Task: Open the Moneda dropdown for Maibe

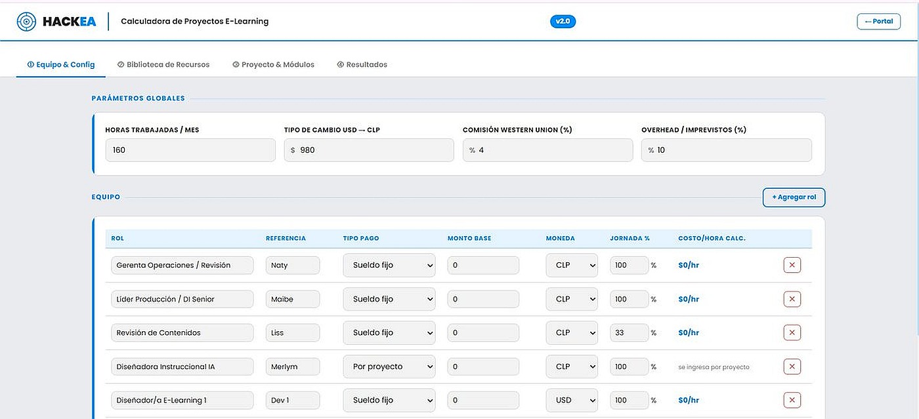Action: click(572, 299)
